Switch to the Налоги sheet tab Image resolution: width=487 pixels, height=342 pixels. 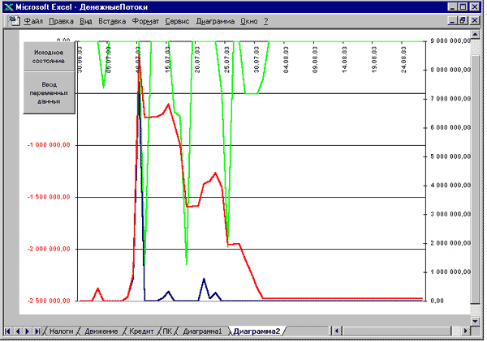[61, 331]
